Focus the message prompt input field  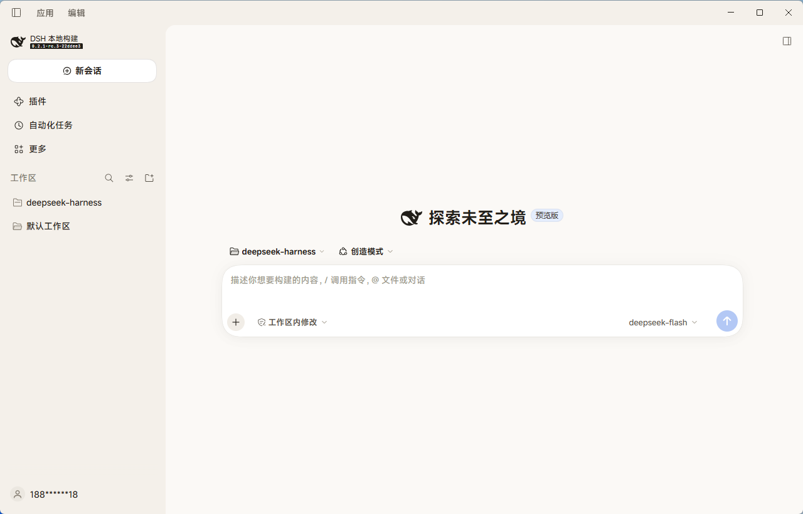[482, 280]
